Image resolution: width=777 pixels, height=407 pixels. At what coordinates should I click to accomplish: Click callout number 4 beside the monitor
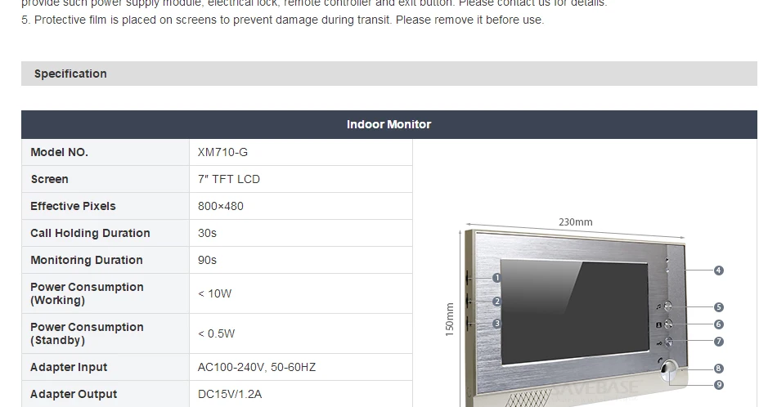[719, 271]
